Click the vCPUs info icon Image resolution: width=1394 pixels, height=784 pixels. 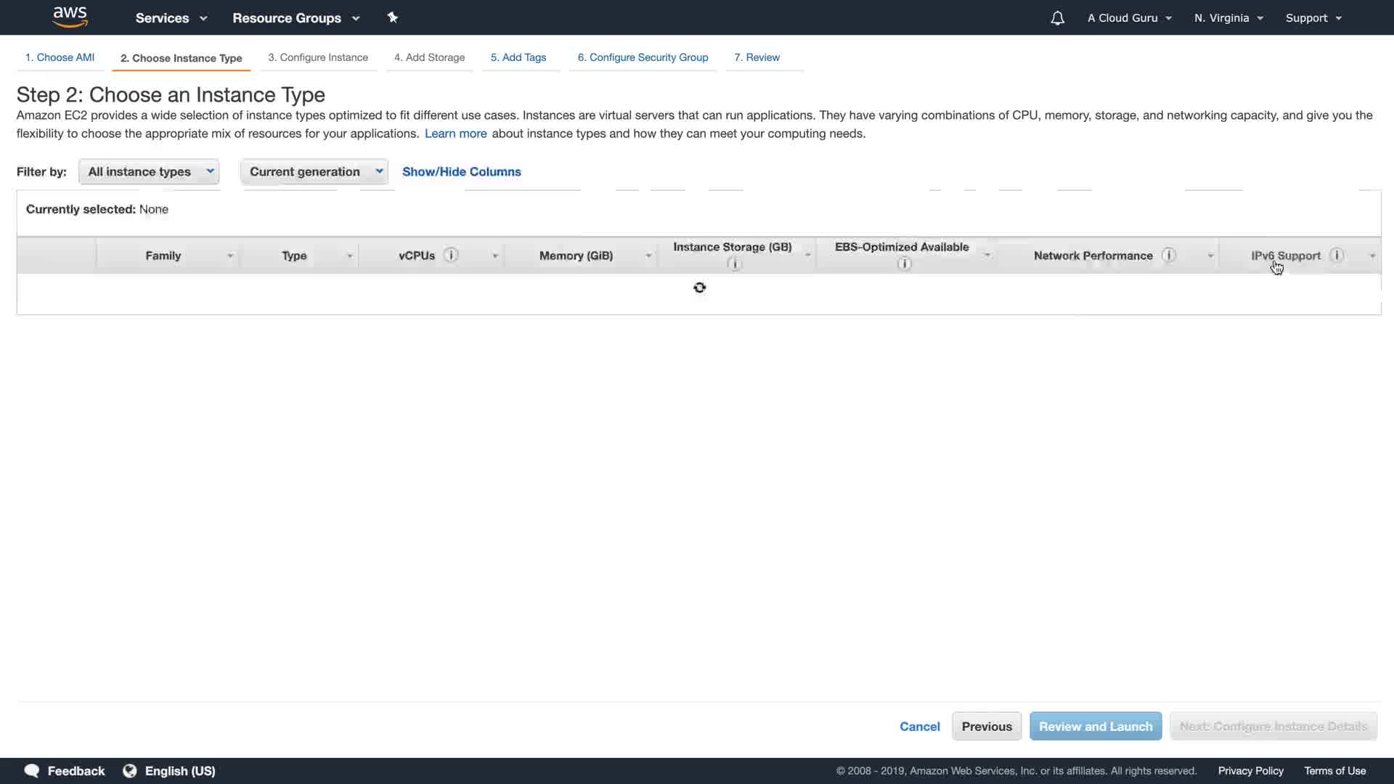click(451, 255)
